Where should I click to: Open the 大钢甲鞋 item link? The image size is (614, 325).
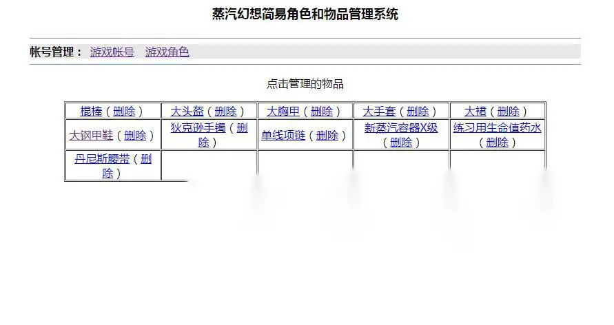point(91,136)
